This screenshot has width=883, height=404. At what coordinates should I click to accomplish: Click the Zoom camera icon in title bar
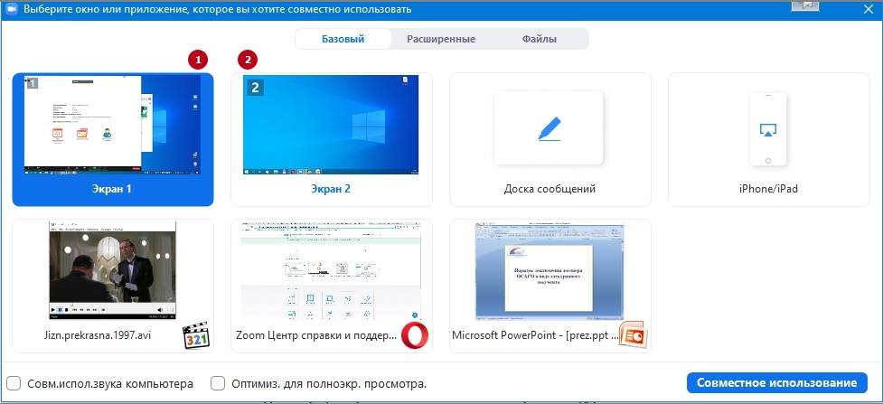click(x=11, y=9)
